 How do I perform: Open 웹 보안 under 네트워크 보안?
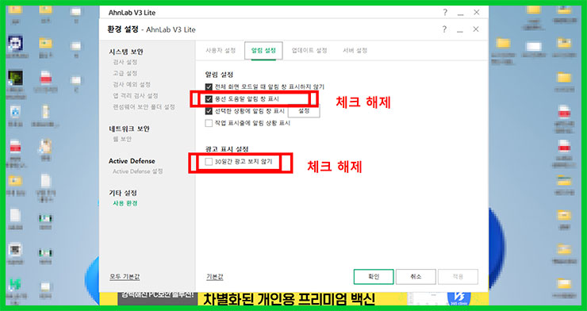pos(122,139)
